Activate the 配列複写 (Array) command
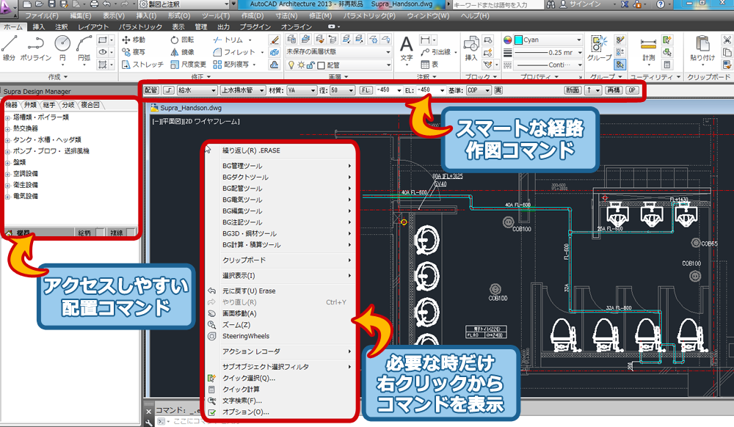Screen dimensions: 734x427 231,65
